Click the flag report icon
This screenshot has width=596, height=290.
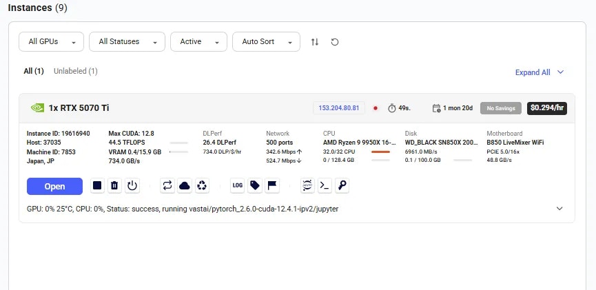pyautogui.click(x=272, y=185)
